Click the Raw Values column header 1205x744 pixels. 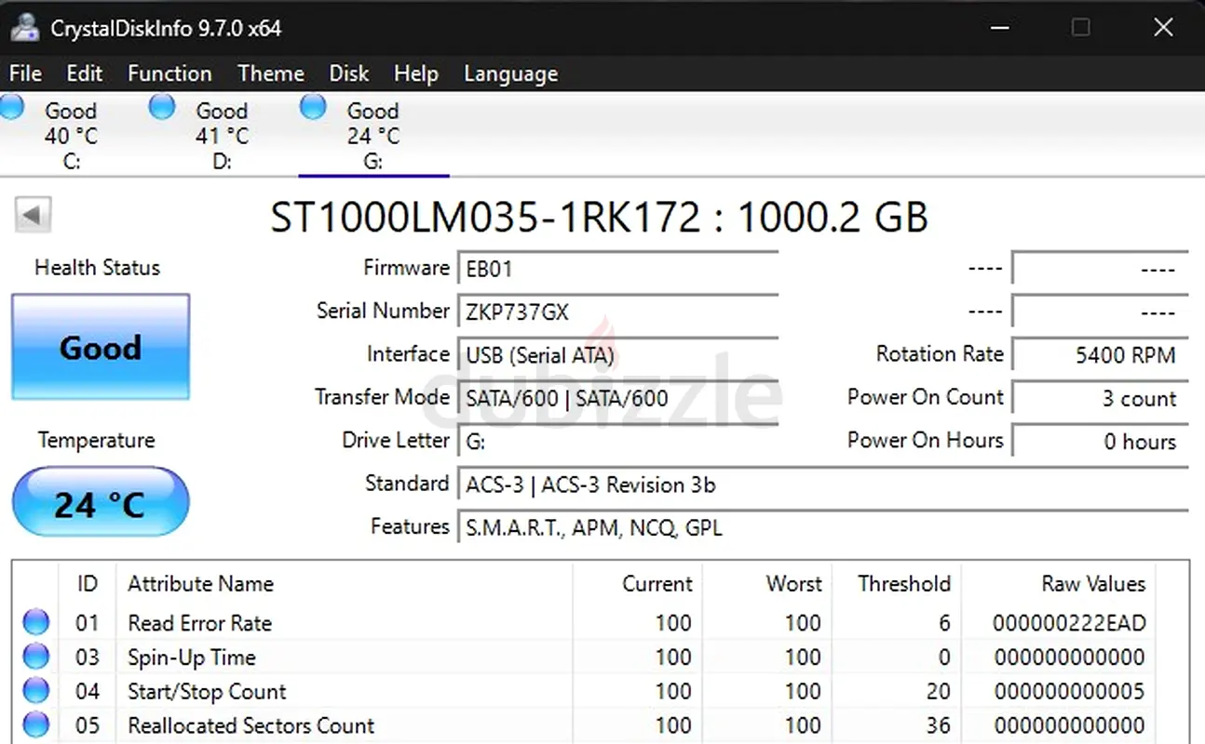[x=1092, y=584]
